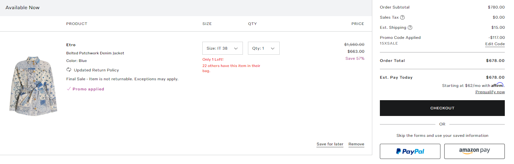Click the Affirm logo

click(x=498, y=85)
